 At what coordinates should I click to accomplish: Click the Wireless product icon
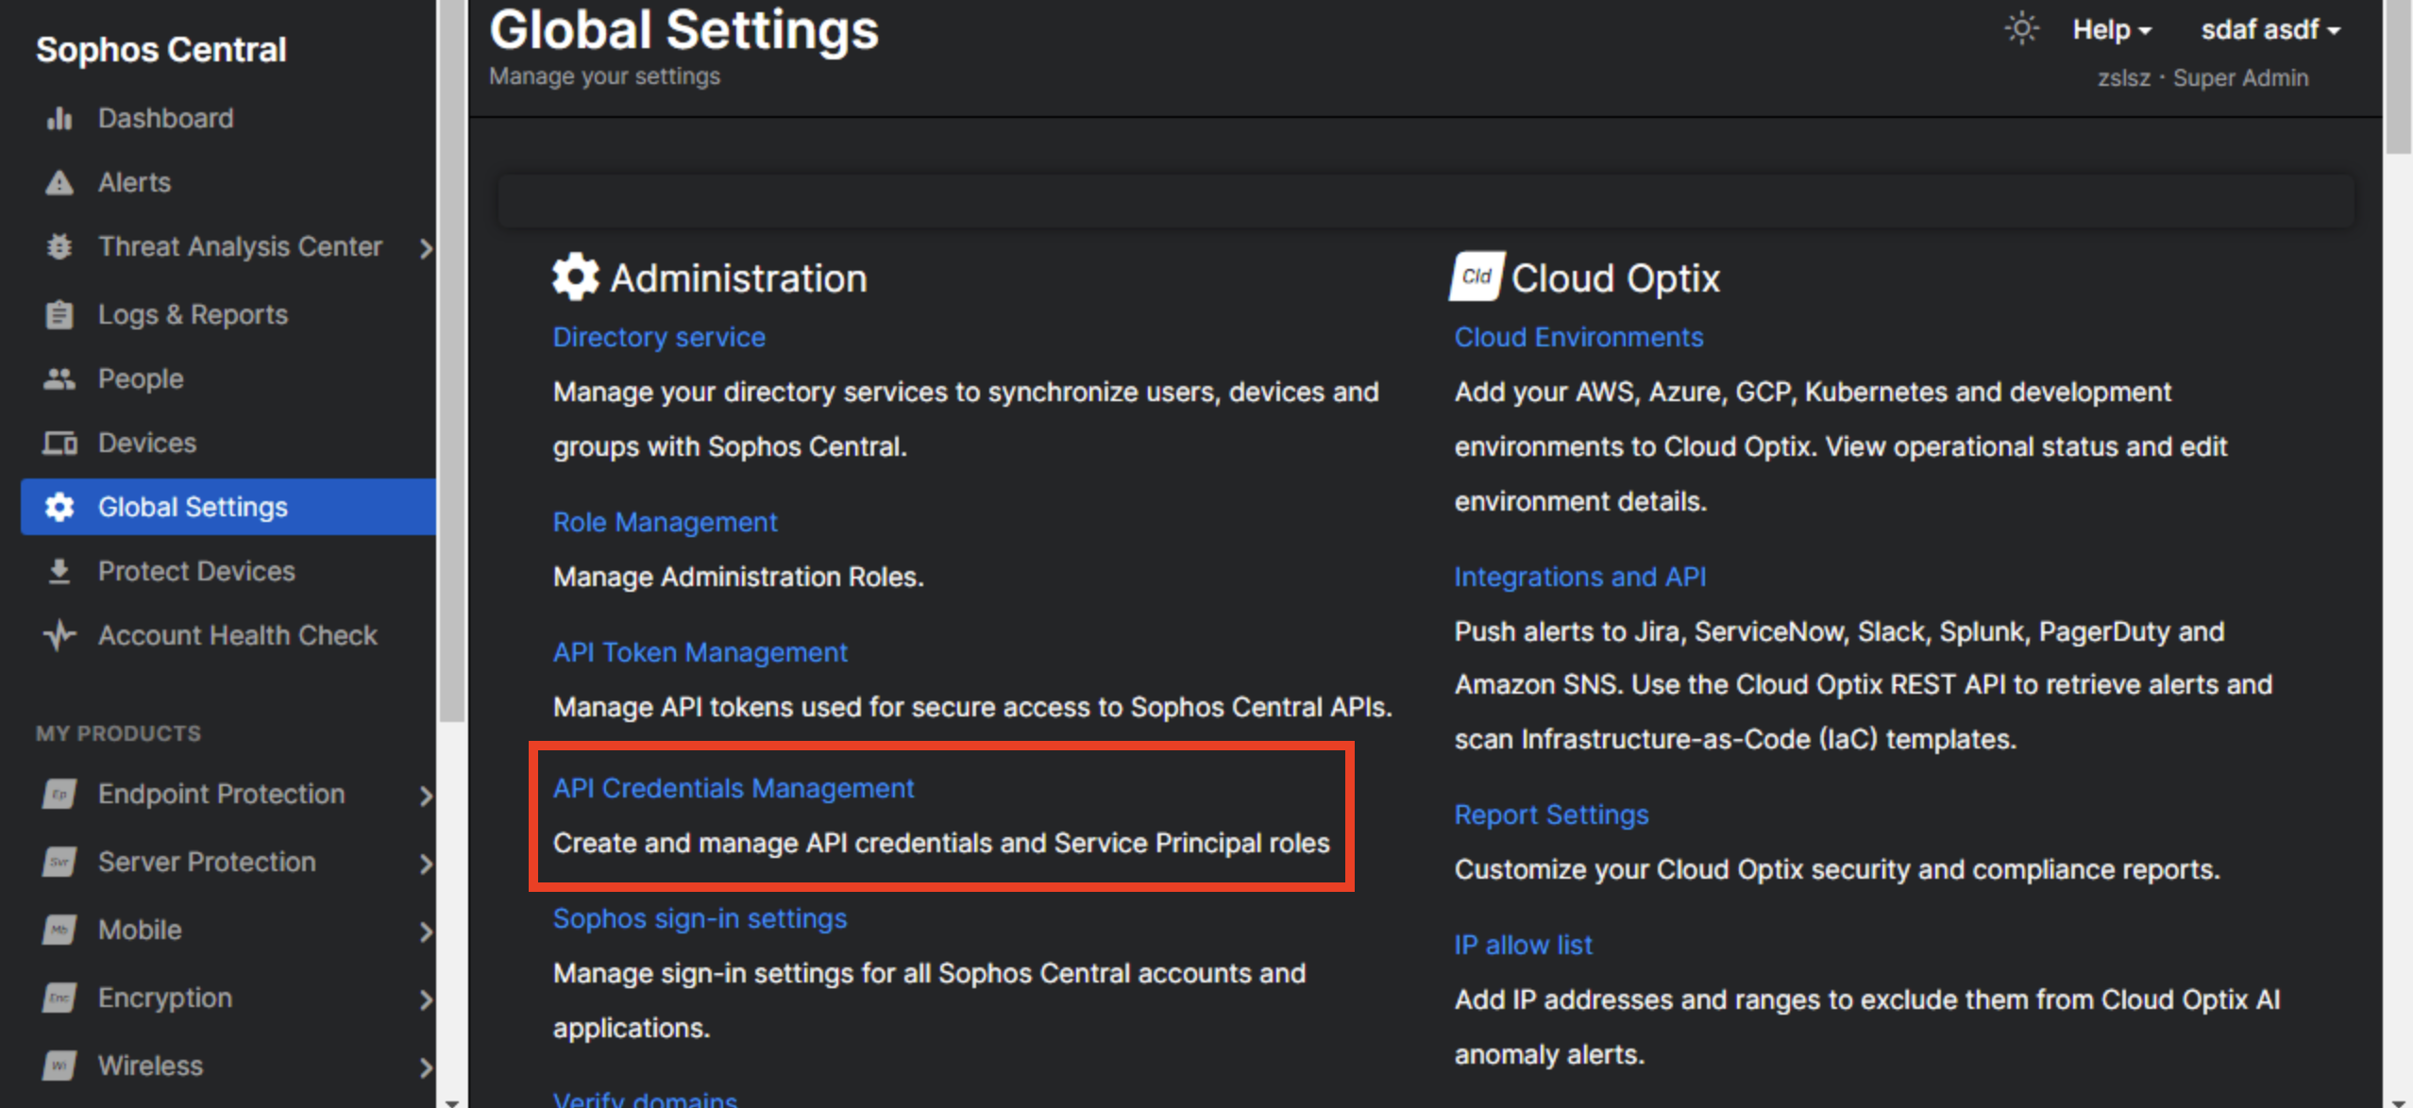tap(59, 1066)
